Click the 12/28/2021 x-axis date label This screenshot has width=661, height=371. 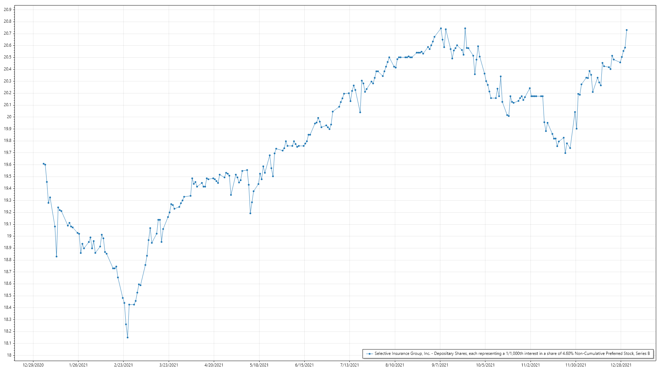tap(621, 365)
